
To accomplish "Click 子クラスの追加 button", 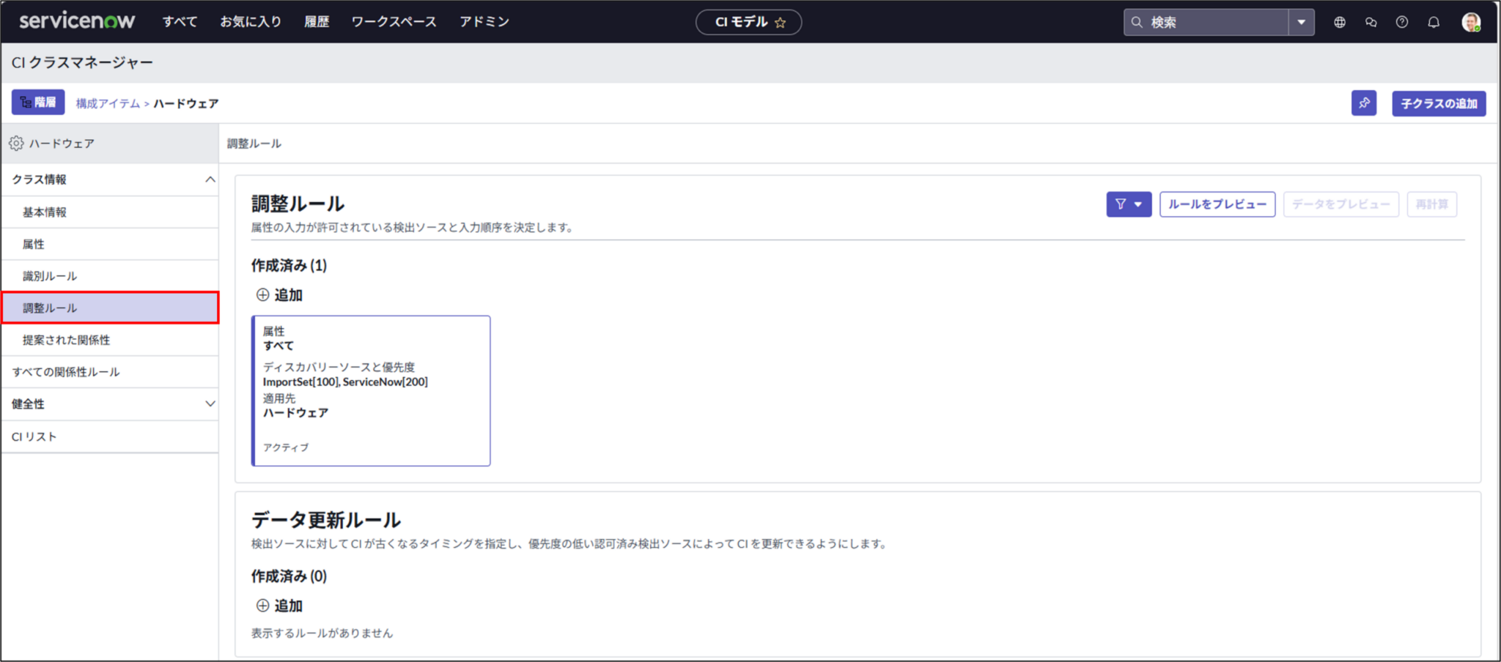I will pos(1439,103).
